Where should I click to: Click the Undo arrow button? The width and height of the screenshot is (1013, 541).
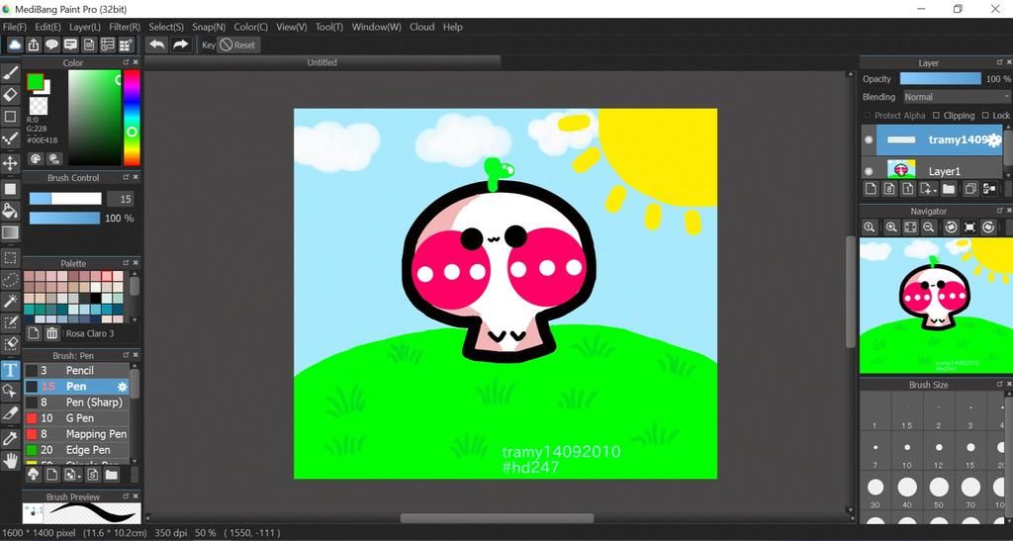pyautogui.click(x=157, y=45)
